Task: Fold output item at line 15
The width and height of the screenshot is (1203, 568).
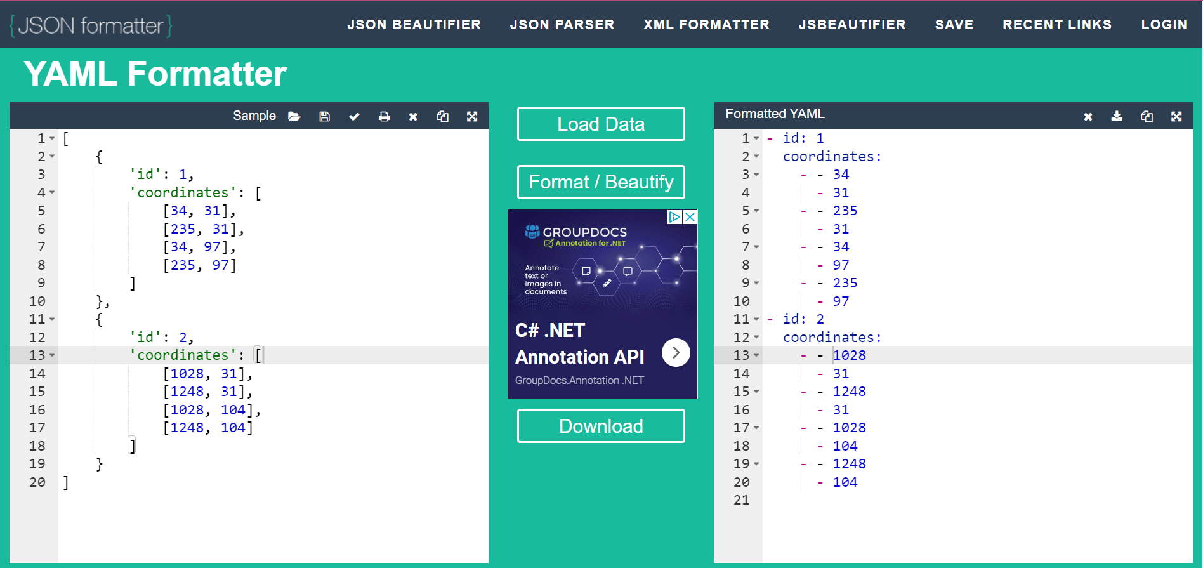Action: (756, 392)
